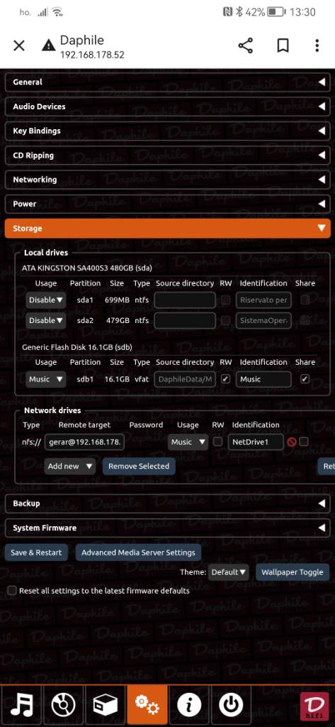Open Usage dropdown for sda2

pos(46,320)
